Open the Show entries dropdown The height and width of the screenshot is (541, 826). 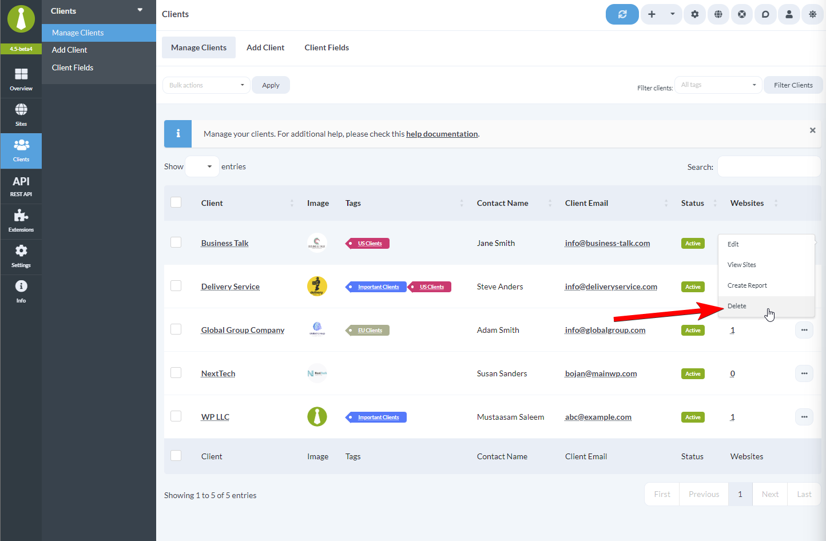coord(201,166)
